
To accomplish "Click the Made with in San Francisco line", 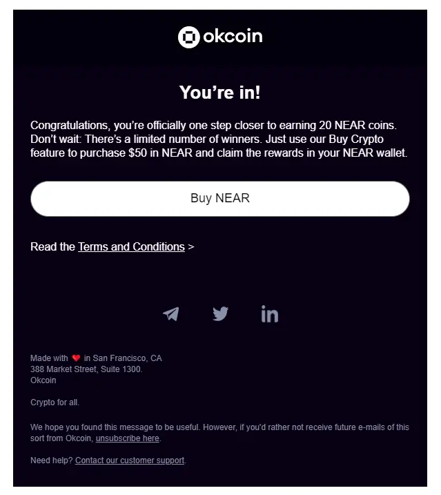I will 96,358.
